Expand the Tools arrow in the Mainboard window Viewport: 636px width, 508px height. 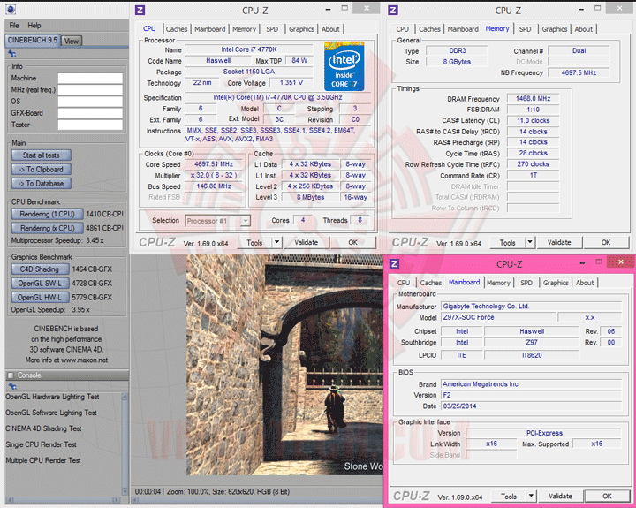[x=530, y=496]
